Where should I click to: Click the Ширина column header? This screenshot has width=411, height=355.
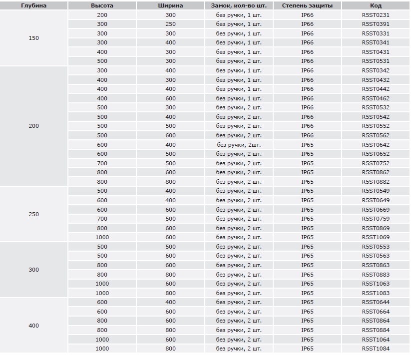click(170, 5)
